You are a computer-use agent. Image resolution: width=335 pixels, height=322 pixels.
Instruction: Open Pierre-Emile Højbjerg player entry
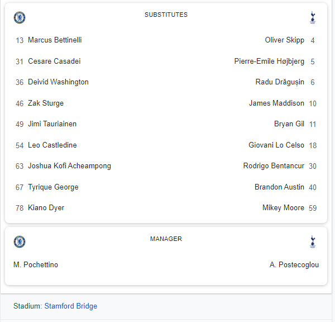coord(269,61)
